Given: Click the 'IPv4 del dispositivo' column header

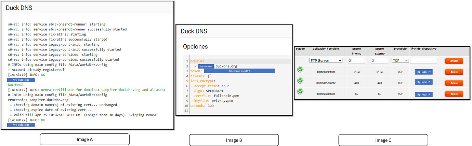Looking at the screenshot, I should click(x=423, y=49).
